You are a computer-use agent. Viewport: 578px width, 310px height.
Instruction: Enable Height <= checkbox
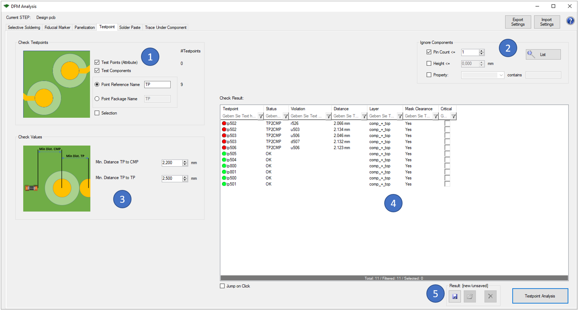429,63
